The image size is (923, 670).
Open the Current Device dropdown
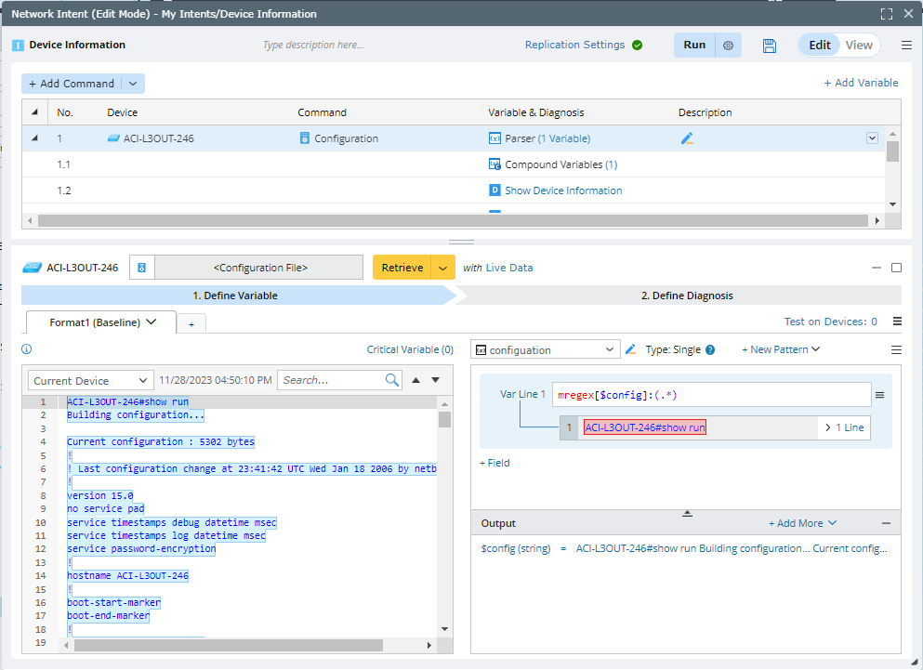pos(90,381)
